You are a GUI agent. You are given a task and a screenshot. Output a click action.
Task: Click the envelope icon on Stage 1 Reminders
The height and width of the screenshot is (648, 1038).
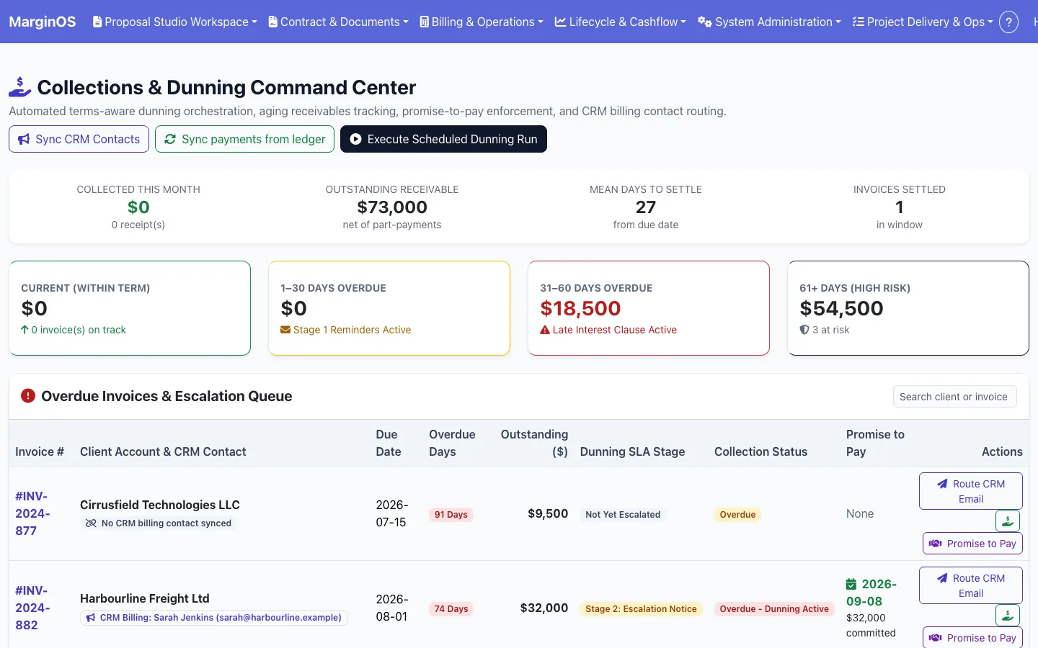click(285, 330)
